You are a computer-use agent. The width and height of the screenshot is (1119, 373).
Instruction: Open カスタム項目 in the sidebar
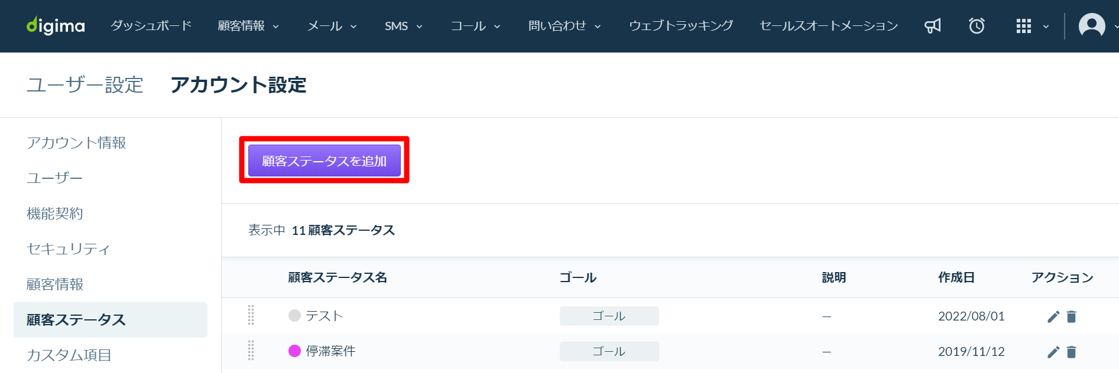point(69,355)
